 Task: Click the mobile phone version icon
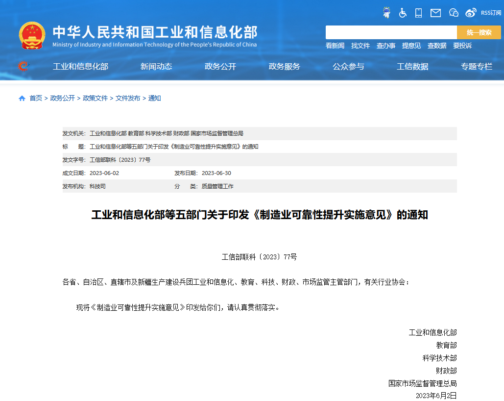pos(419,13)
